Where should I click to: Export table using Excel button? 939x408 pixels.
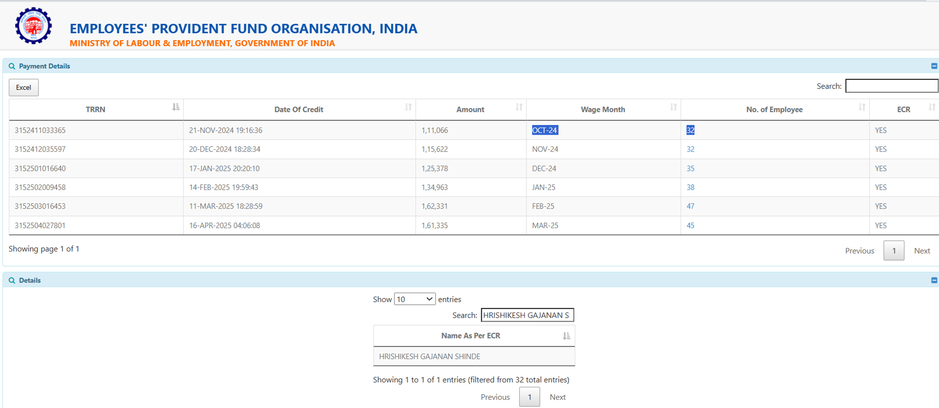[x=23, y=87]
